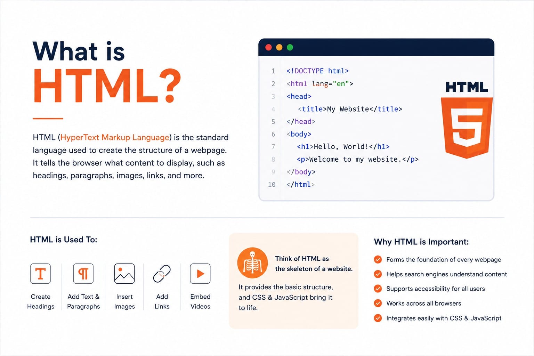Click the "<!DOCTYPE html>" code line

pyautogui.click(x=317, y=71)
